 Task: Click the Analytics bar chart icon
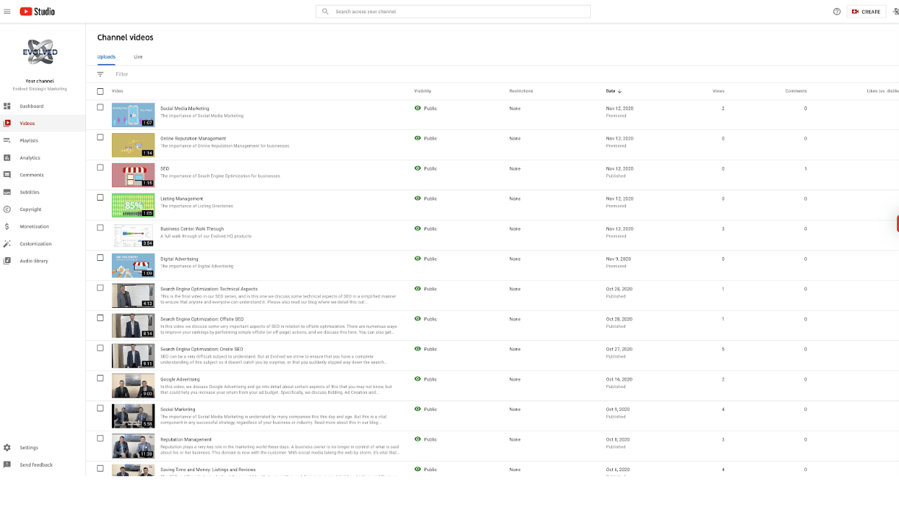[x=7, y=158]
